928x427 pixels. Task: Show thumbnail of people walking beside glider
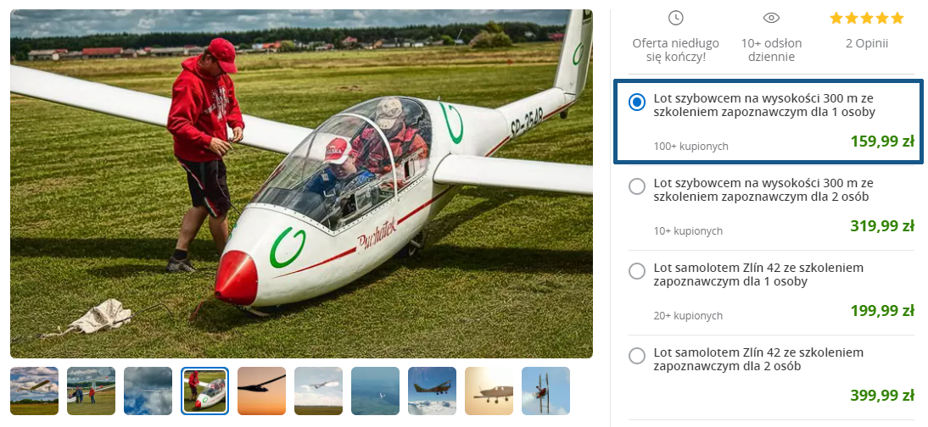pyautogui.click(x=92, y=391)
